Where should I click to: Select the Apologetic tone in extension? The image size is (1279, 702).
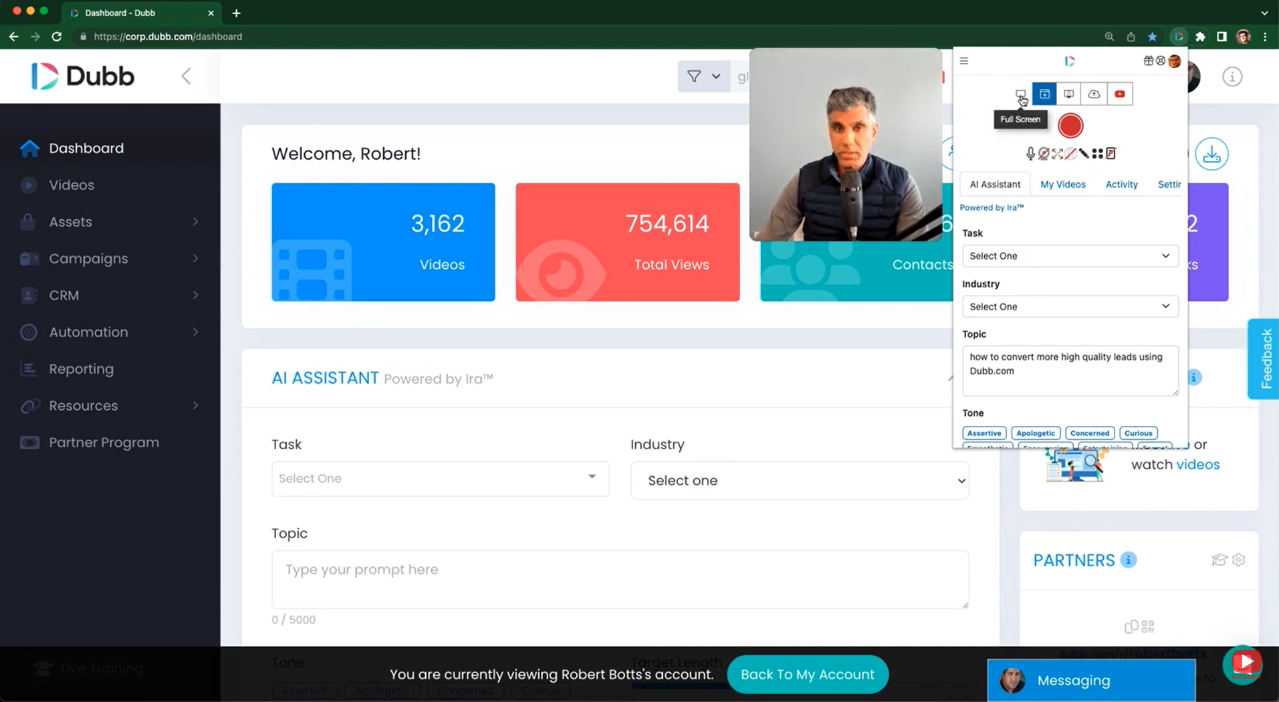point(1035,433)
